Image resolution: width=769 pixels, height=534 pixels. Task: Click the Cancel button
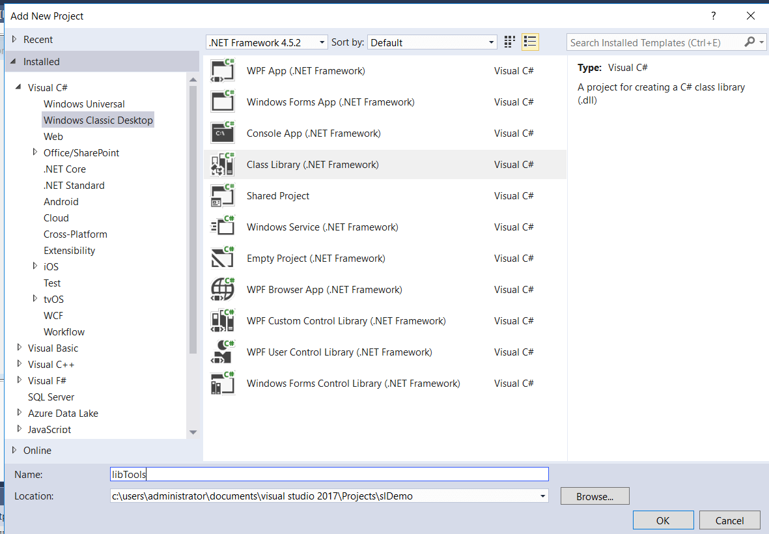729,520
